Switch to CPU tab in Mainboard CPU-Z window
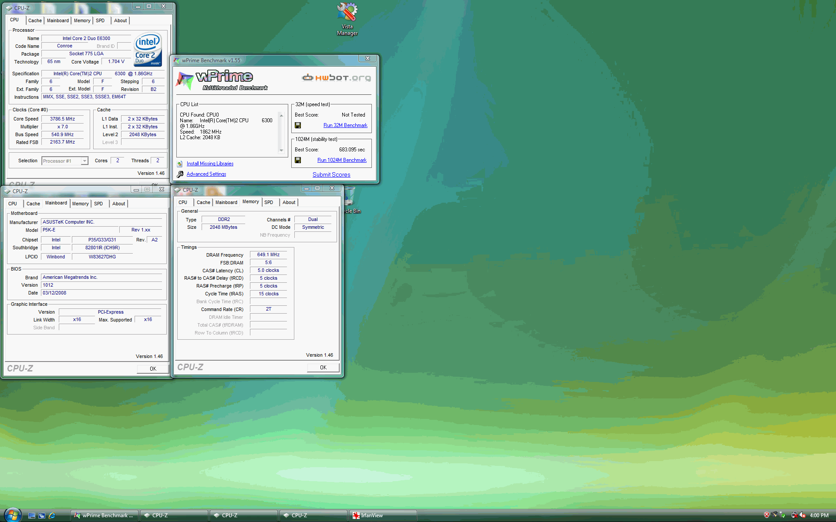The image size is (836, 522). coord(13,204)
